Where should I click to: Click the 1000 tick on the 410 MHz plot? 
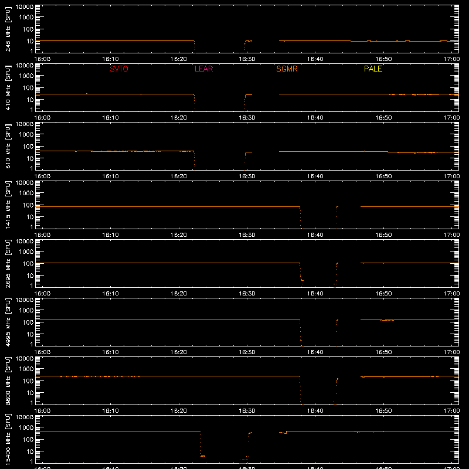pos(26,76)
